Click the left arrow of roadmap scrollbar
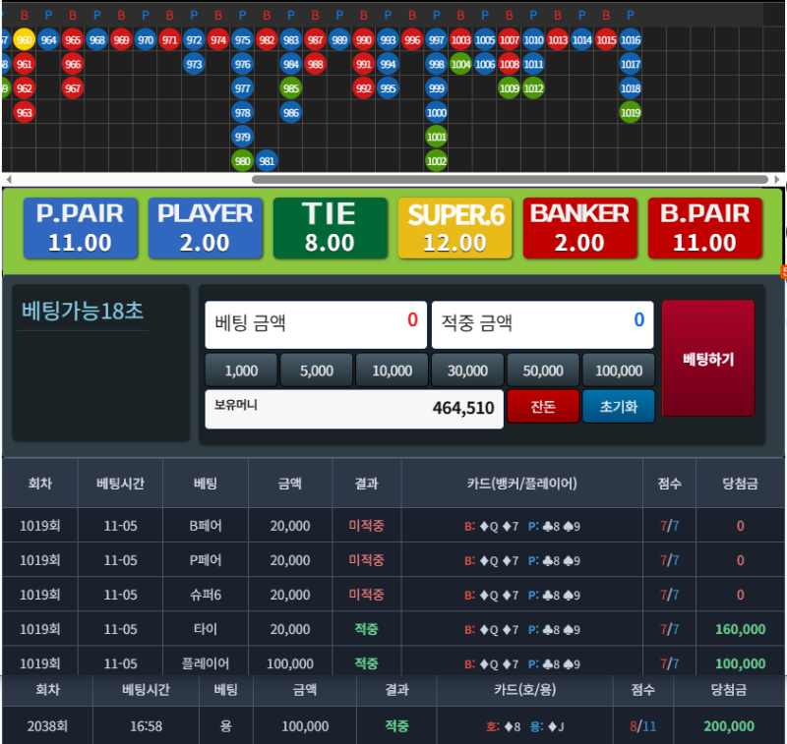Image resolution: width=787 pixels, height=744 pixels. [x=8, y=180]
